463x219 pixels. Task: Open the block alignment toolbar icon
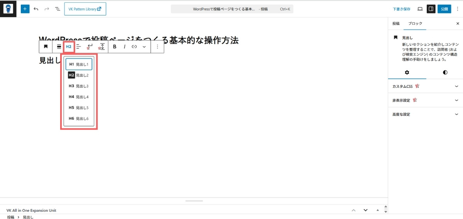(59, 46)
